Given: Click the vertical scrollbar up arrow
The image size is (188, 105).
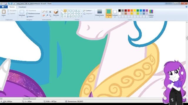Looking at the screenshot, I should pyautogui.click(x=187, y=22).
